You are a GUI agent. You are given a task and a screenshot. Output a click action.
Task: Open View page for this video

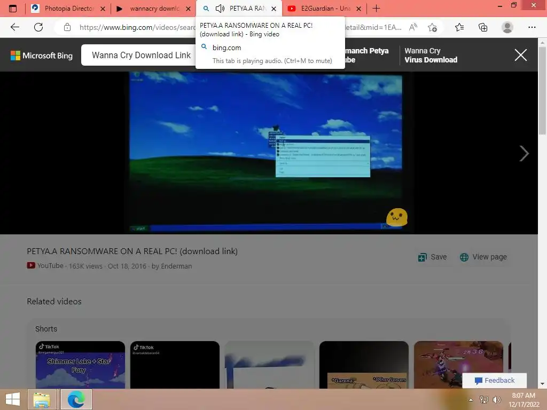point(483,257)
